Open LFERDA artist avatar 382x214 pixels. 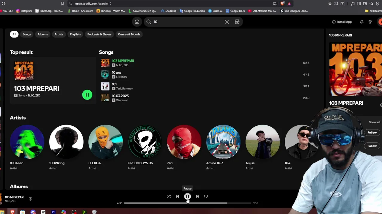pyautogui.click(x=105, y=142)
